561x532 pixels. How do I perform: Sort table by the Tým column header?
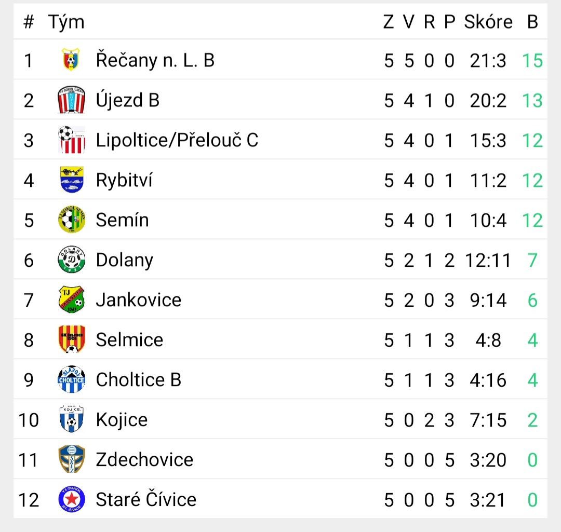pos(66,22)
